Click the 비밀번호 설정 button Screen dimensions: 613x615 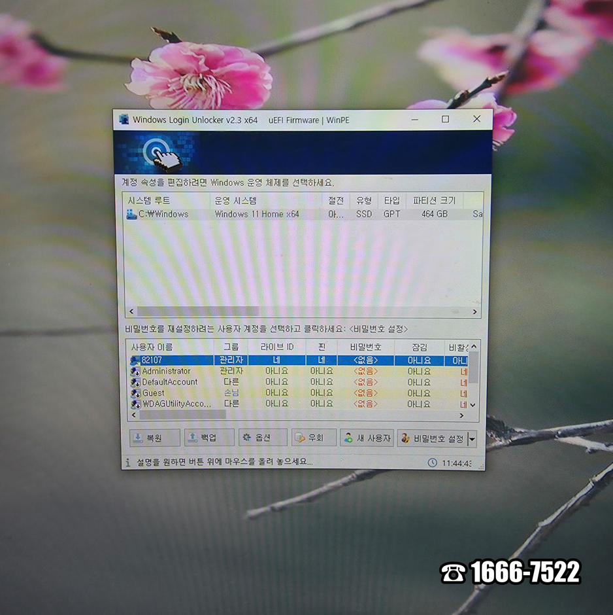point(433,438)
